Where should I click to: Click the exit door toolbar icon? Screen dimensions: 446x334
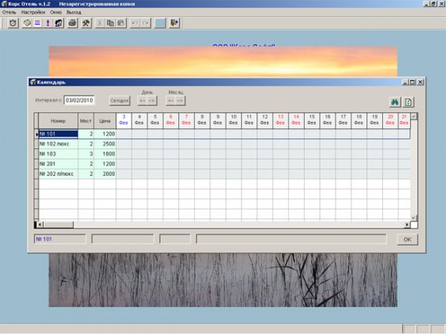(175, 23)
